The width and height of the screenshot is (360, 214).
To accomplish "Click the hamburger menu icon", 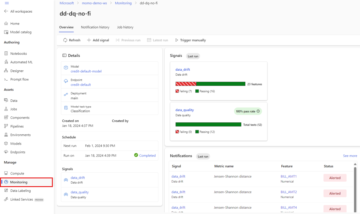I will point(7,4).
